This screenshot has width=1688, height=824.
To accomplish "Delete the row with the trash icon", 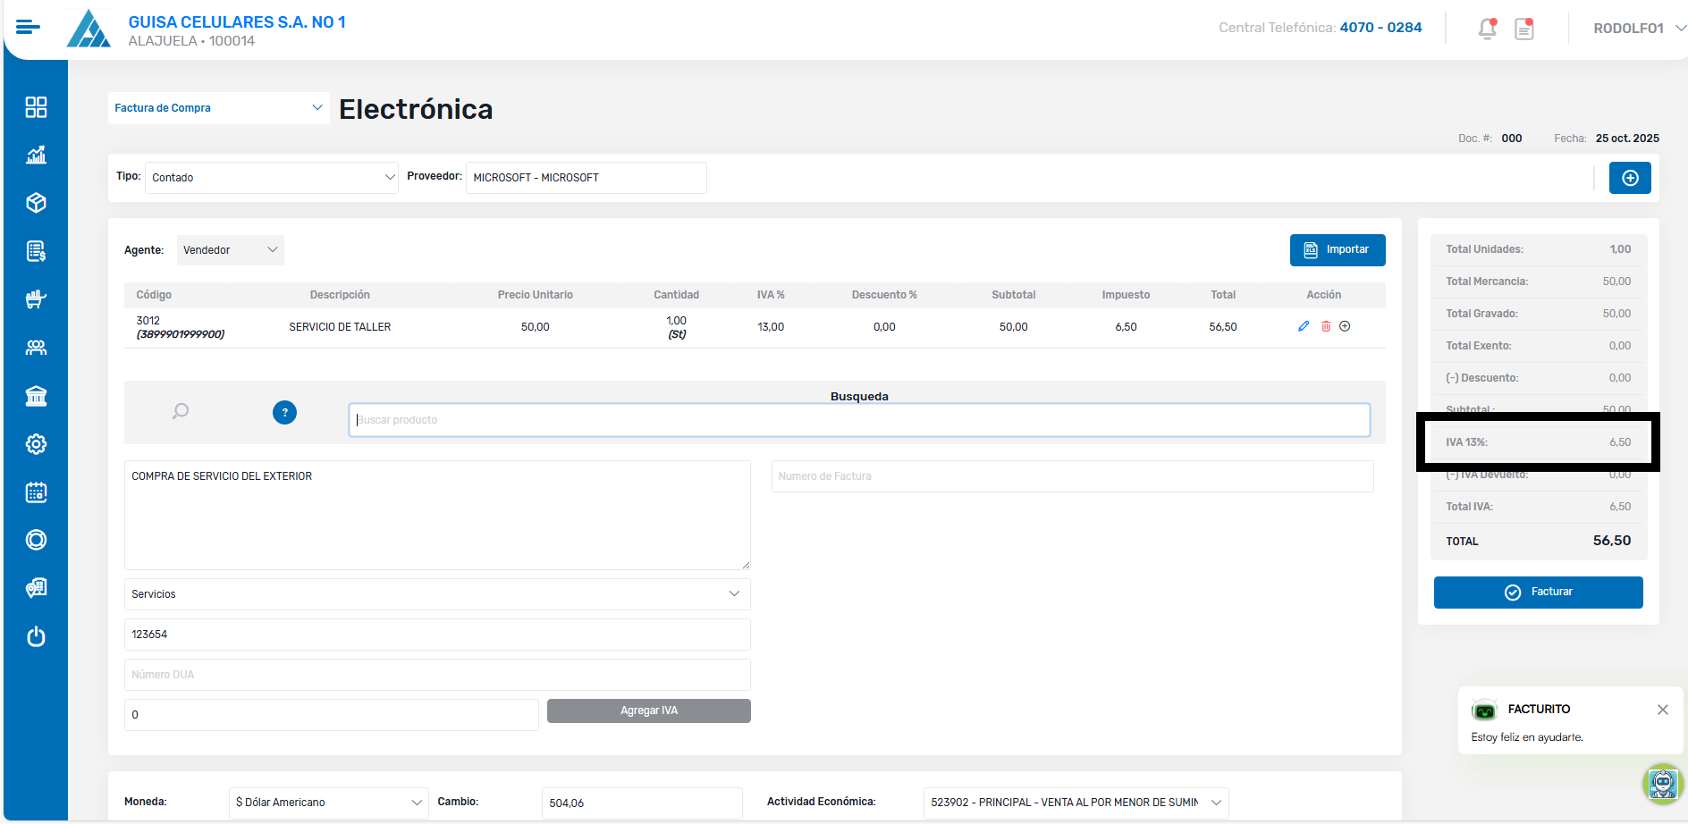I will click(x=1326, y=326).
